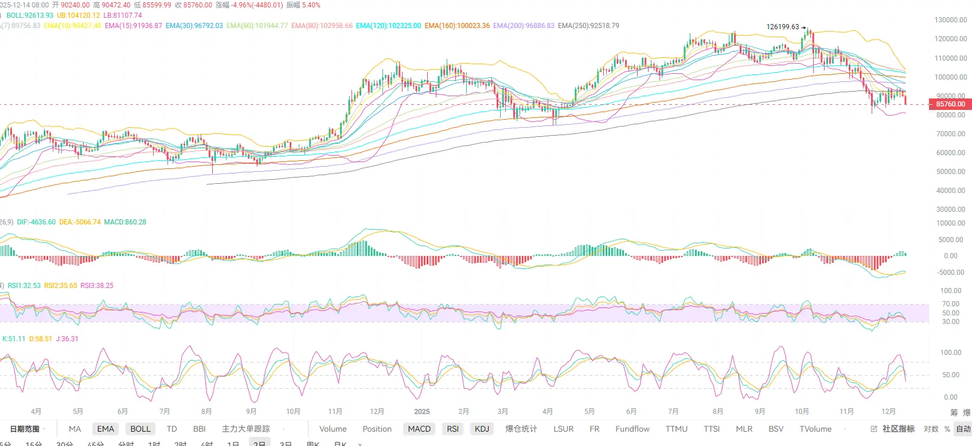Toggle the MA indicator

pos(75,429)
